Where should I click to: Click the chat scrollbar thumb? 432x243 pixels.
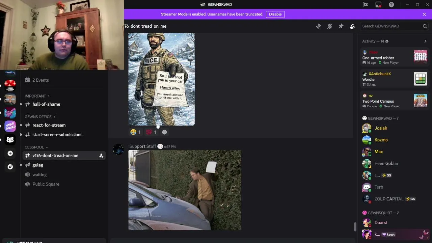coord(355,227)
